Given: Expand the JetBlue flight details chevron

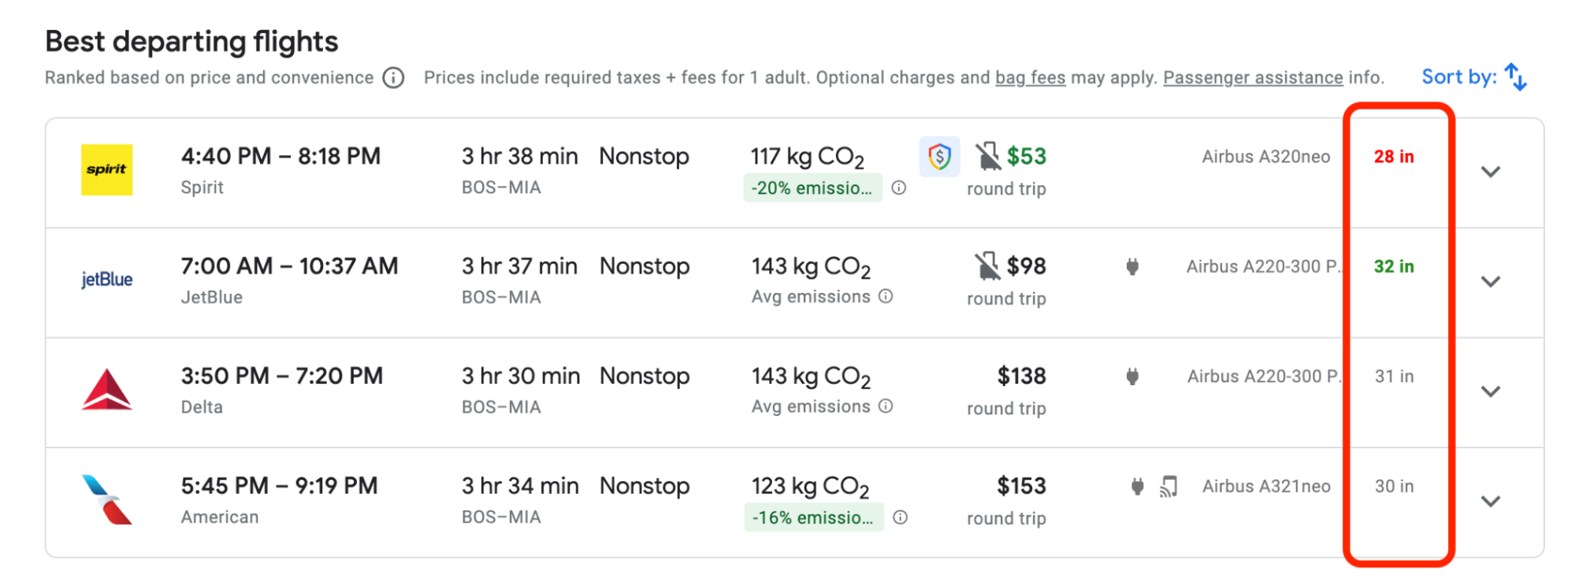Looking at the screenshot, I should click(x=1490, y=281).
